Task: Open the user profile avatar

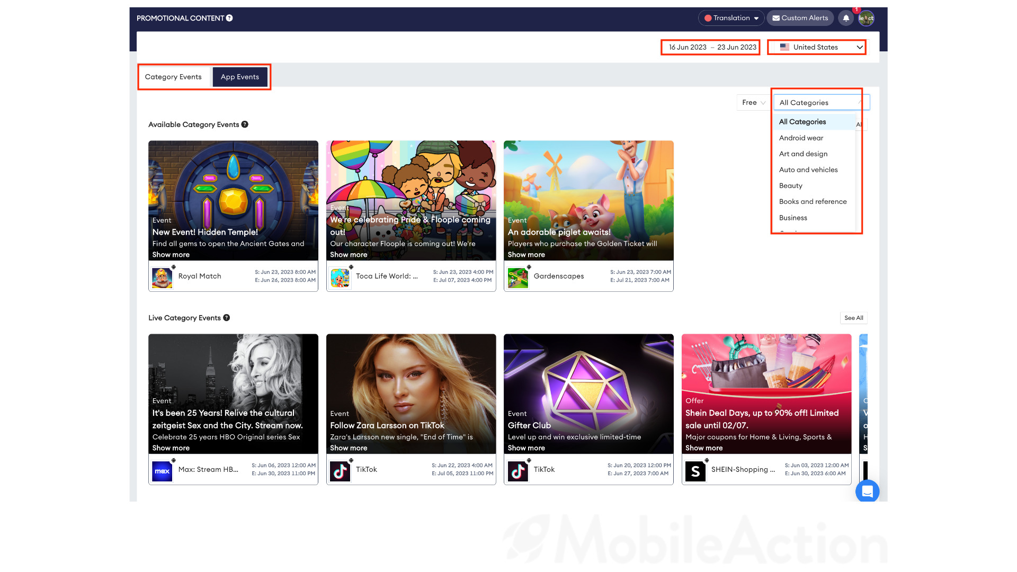Action: [866, 18]
